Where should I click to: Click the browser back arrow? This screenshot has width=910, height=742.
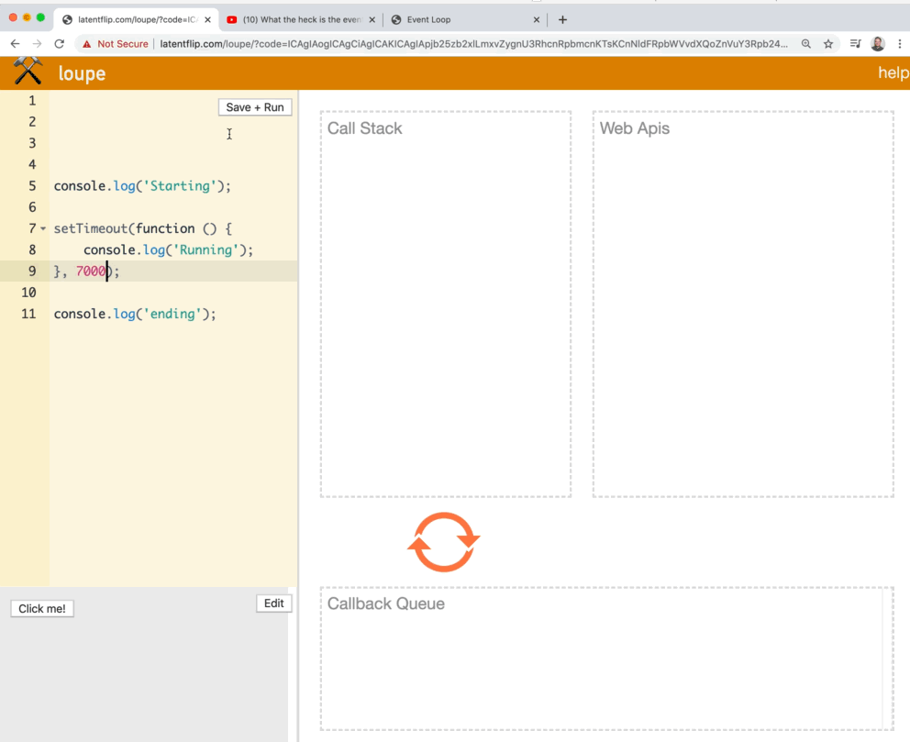coord(15,44)
